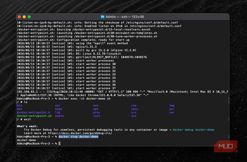The width and height of the screenshot is (247, 162).
Task: Open the https://docs.docker.com/go/debug-cli/ URL
Action: (80, 133)
